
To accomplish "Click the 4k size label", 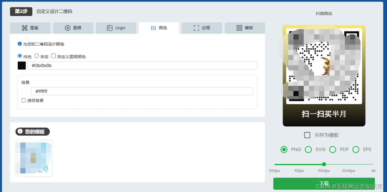I will coord(373,171).
